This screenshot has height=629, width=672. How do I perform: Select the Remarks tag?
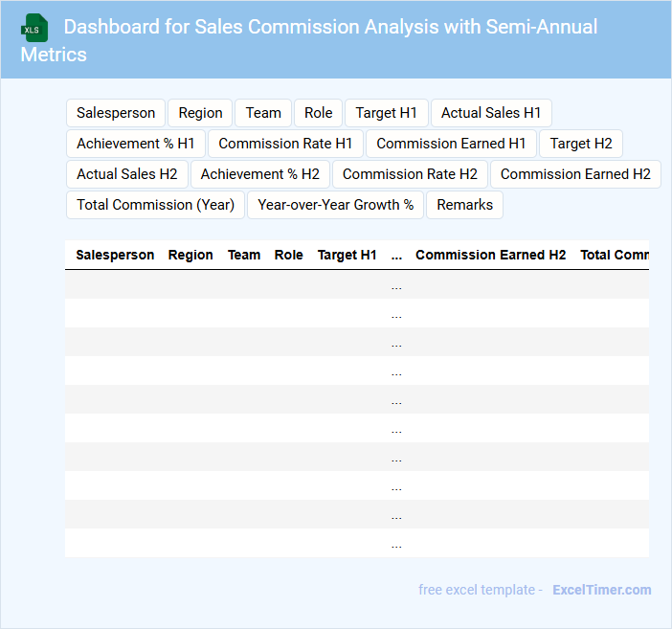click(x=464, y=205)
